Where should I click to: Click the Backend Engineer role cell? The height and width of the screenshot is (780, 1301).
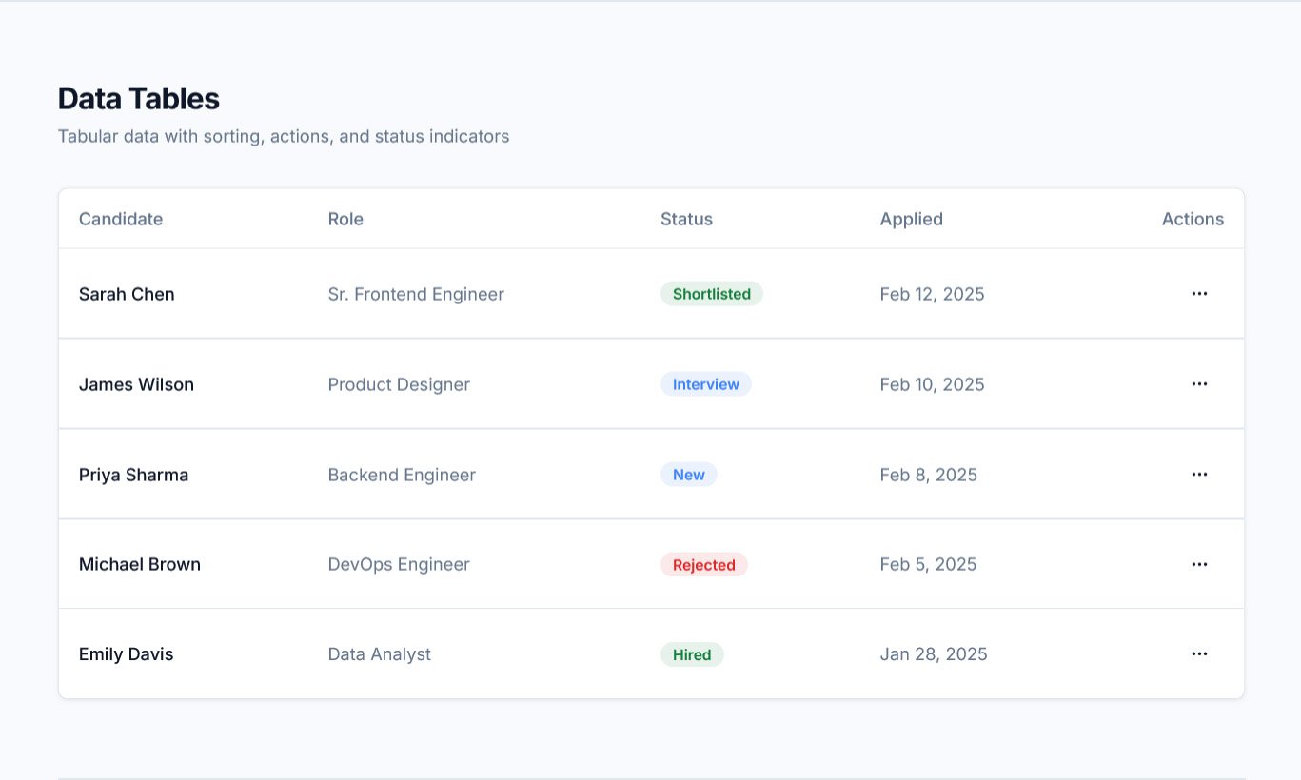402,475
